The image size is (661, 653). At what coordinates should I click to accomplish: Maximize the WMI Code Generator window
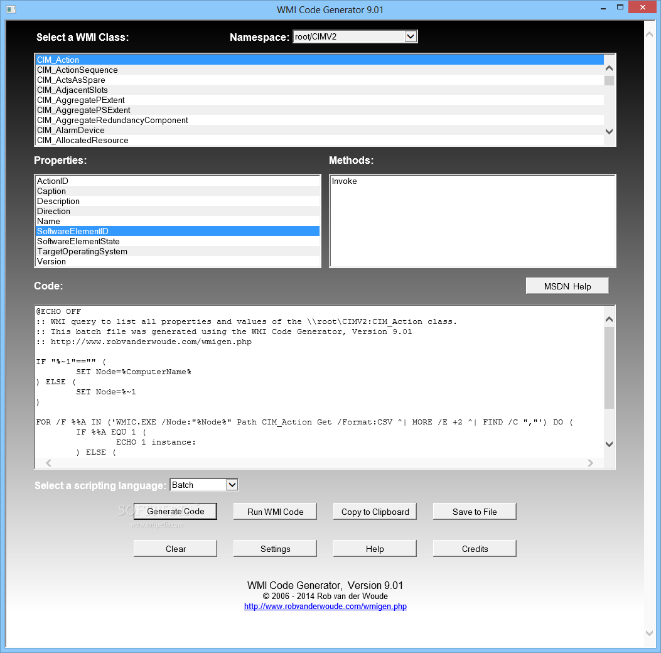620,7
